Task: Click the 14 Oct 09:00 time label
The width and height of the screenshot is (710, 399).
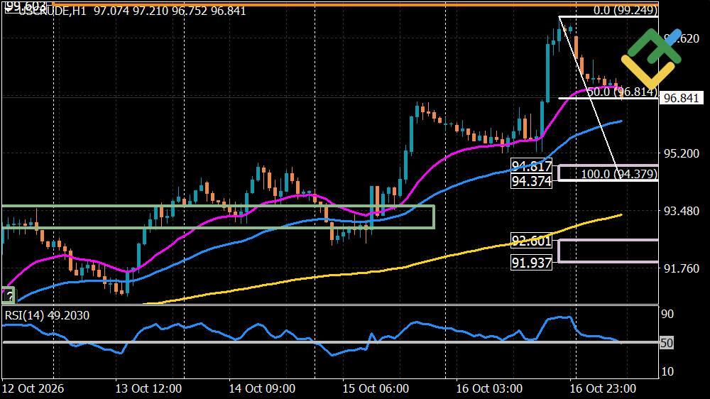Action: 262,388
